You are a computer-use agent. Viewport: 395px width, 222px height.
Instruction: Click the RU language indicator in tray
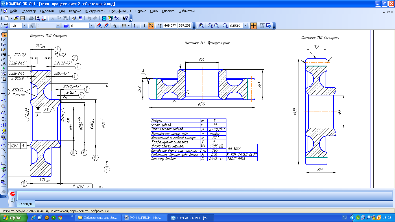pyautogui.click(x=344, y=218)
